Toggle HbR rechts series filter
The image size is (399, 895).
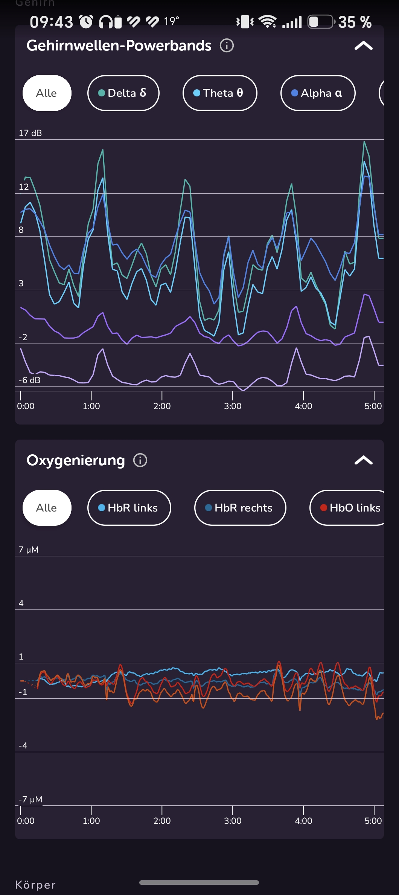[x=240, y=507]
